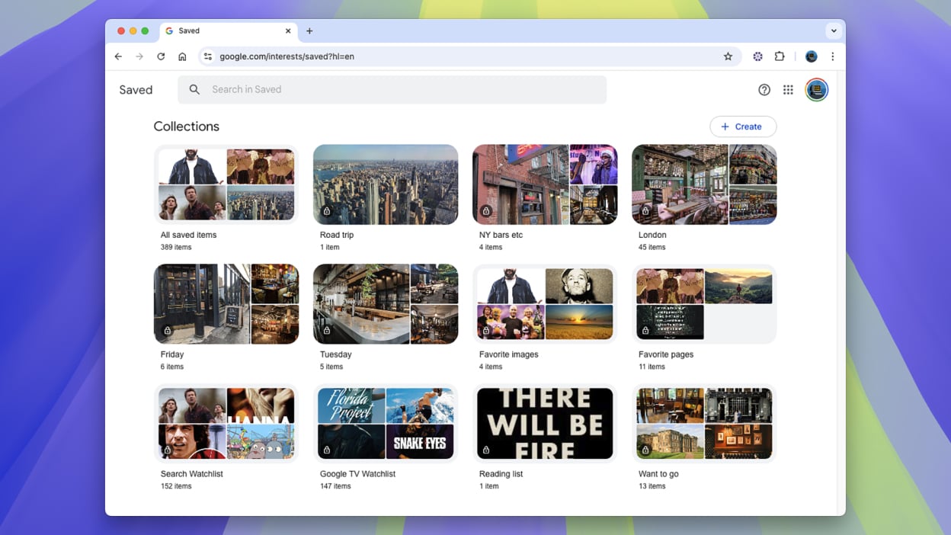
Task: Open the tab list chevron on the tab strip
Action: [x=834, y=30]
